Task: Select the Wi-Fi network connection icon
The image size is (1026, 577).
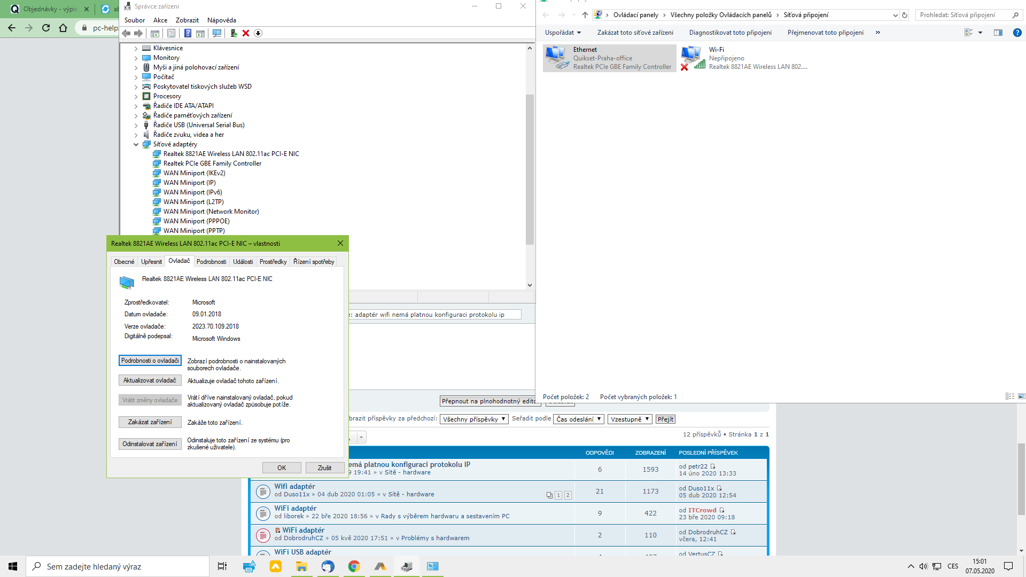Action: point(692,58)
